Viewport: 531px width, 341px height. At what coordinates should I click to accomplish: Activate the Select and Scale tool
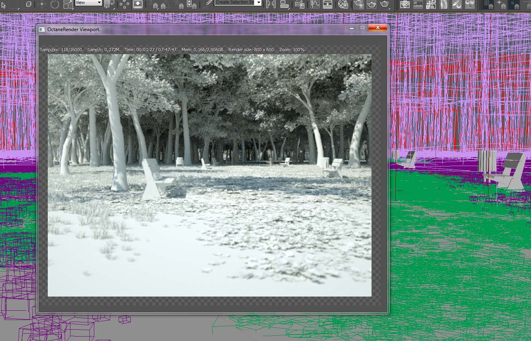click(x=68, y=4)
